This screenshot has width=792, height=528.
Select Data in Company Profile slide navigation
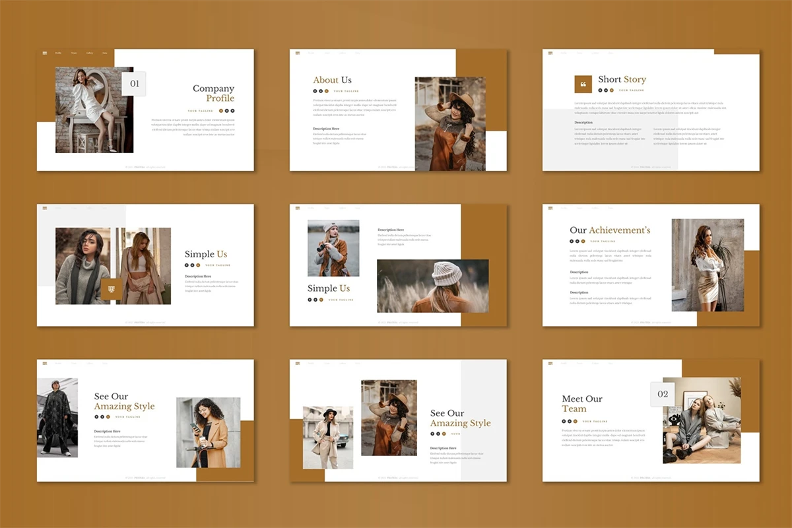tap(105, 53)
